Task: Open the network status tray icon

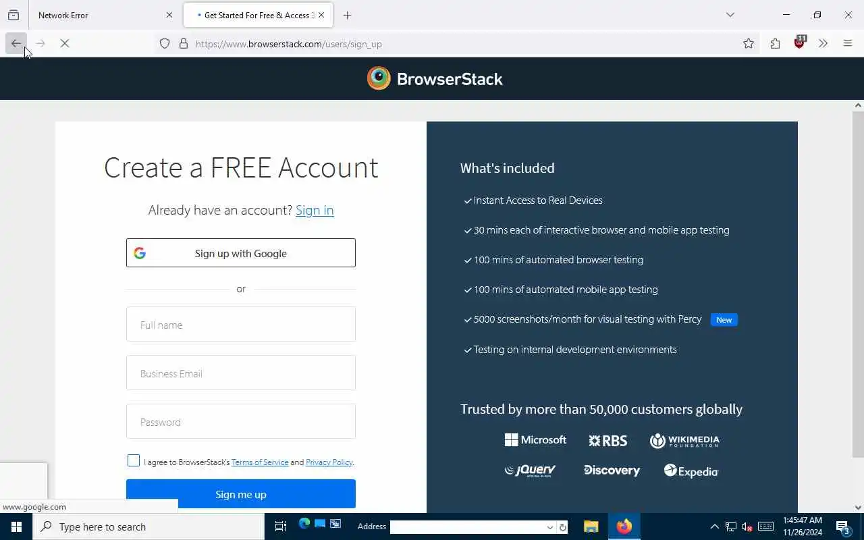Action: pos(731,526)
